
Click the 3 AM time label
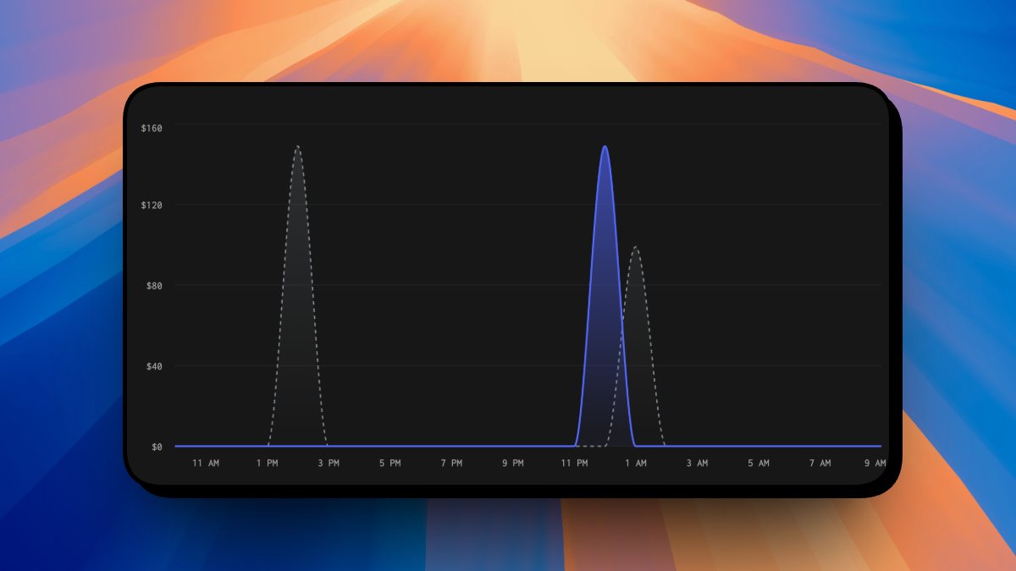point(697,463)
